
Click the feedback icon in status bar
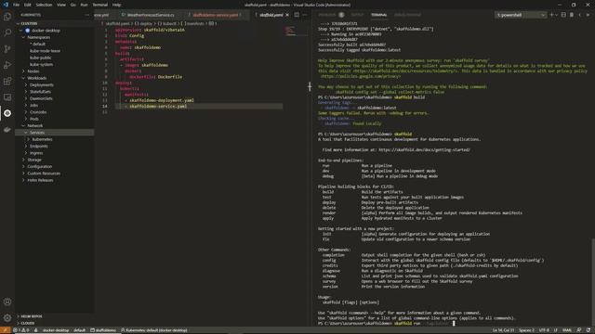pos(579,330)
